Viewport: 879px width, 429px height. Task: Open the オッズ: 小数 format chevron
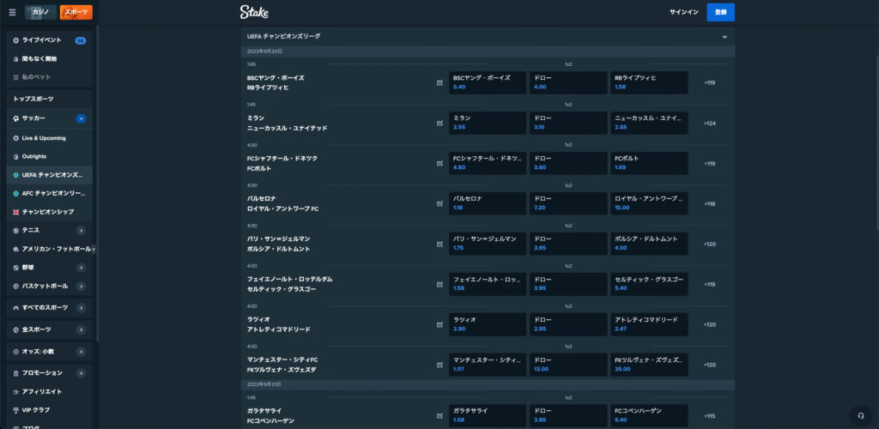(x=81, y=352)
